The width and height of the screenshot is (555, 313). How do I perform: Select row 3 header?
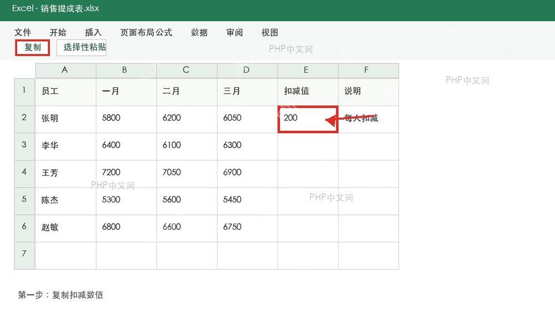tap(24, 146)
